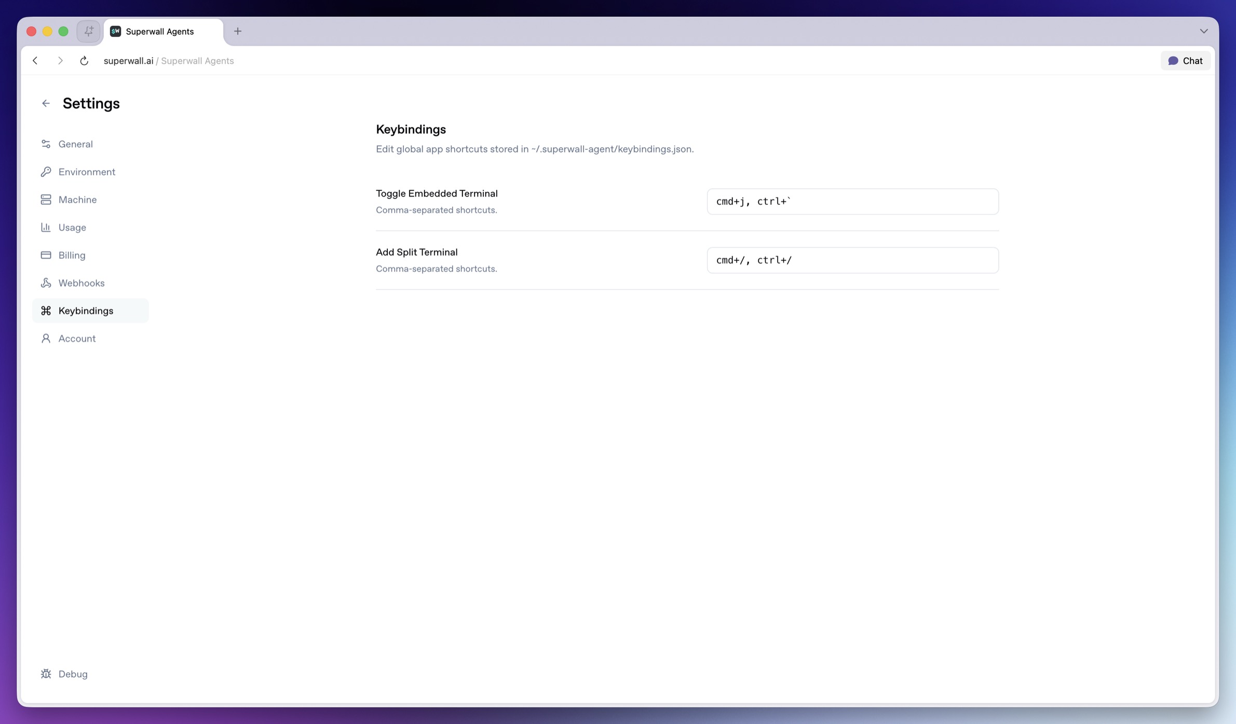Image resolution: width=1236 pixels, height=724 pixels.
Task: Open Webhooks settings
Action: [x=90, y=283]
